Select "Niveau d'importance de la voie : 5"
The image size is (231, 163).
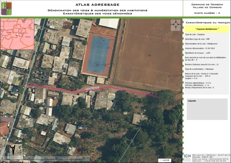point(199,87)
